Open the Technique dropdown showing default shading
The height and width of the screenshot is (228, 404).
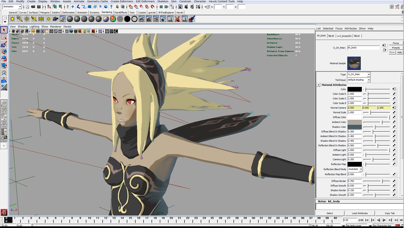click(x=359, y=80)
